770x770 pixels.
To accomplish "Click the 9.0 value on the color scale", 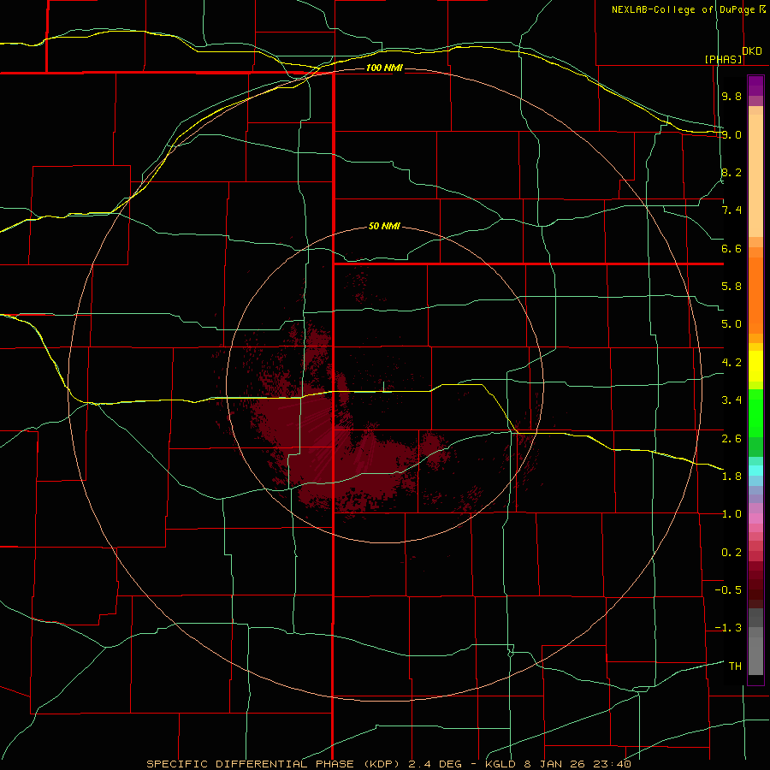I will click(x=731, y=134).
